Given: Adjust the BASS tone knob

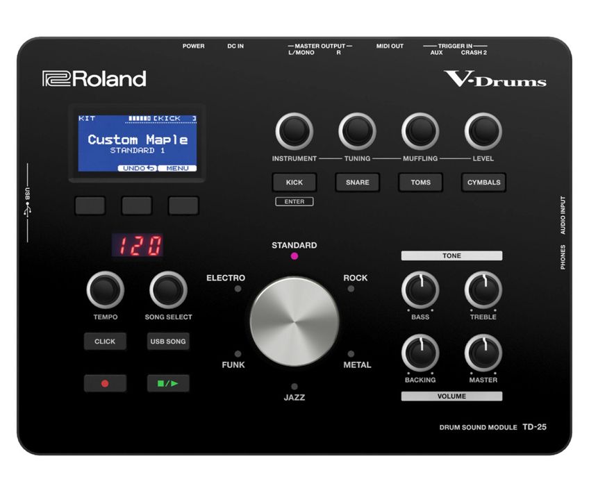Looking at the screenshot, I should (x=420, y=290).
